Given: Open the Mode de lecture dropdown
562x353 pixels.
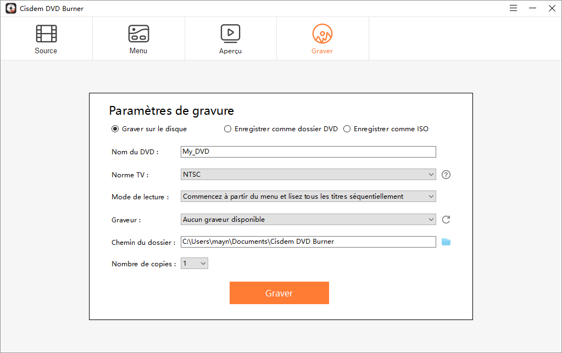Looking at the screenshot, I should pyautogui.click(x=308, y=196).
